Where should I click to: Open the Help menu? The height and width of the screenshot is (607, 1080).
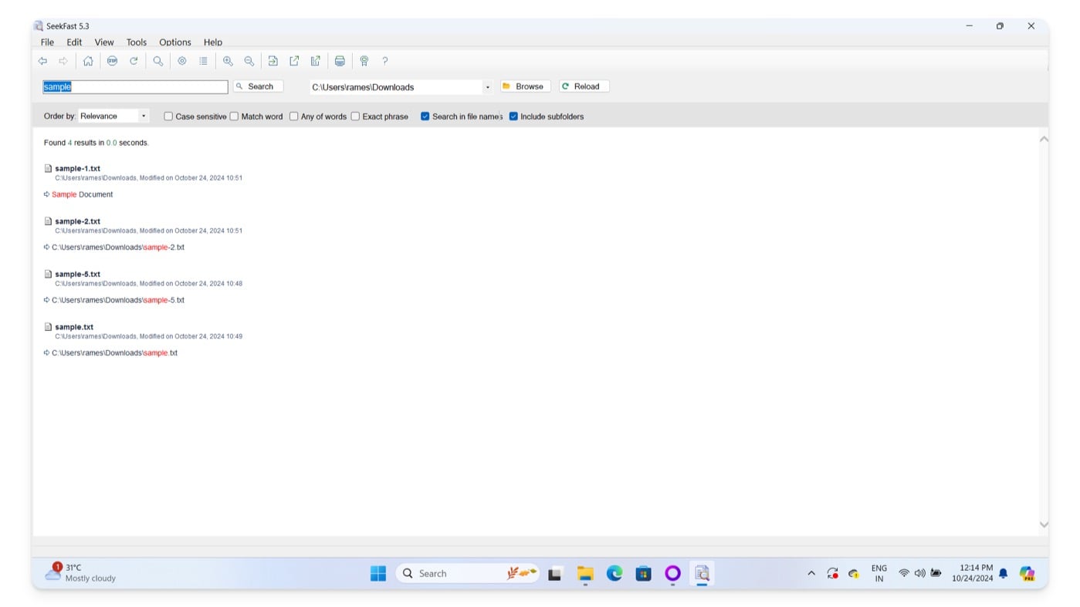coord(213,42)
